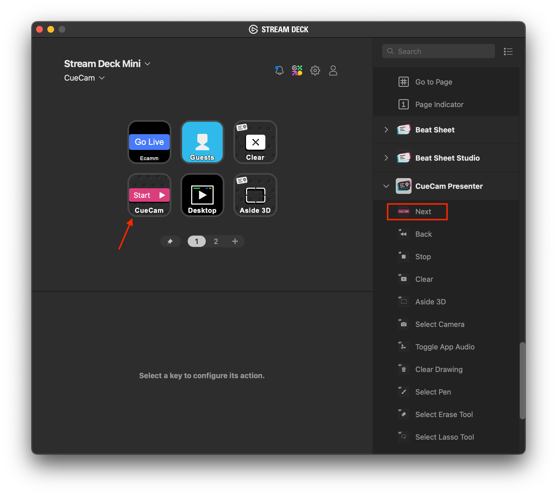Image resolution: width=557 pixels, height=496 pixels.
Task: Select the Go Live Ecamm key
Action: click(x=149, y=142)
